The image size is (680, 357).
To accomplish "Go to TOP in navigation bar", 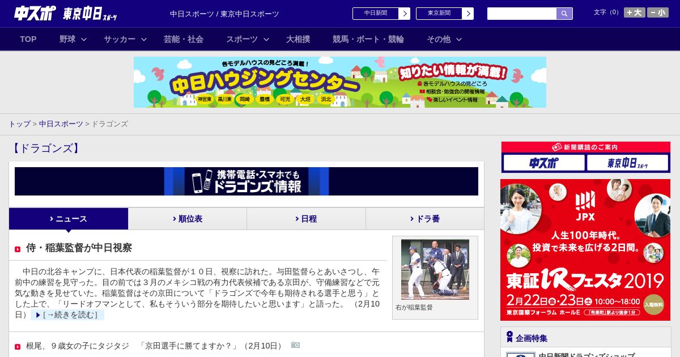I will tap(28, 39).
